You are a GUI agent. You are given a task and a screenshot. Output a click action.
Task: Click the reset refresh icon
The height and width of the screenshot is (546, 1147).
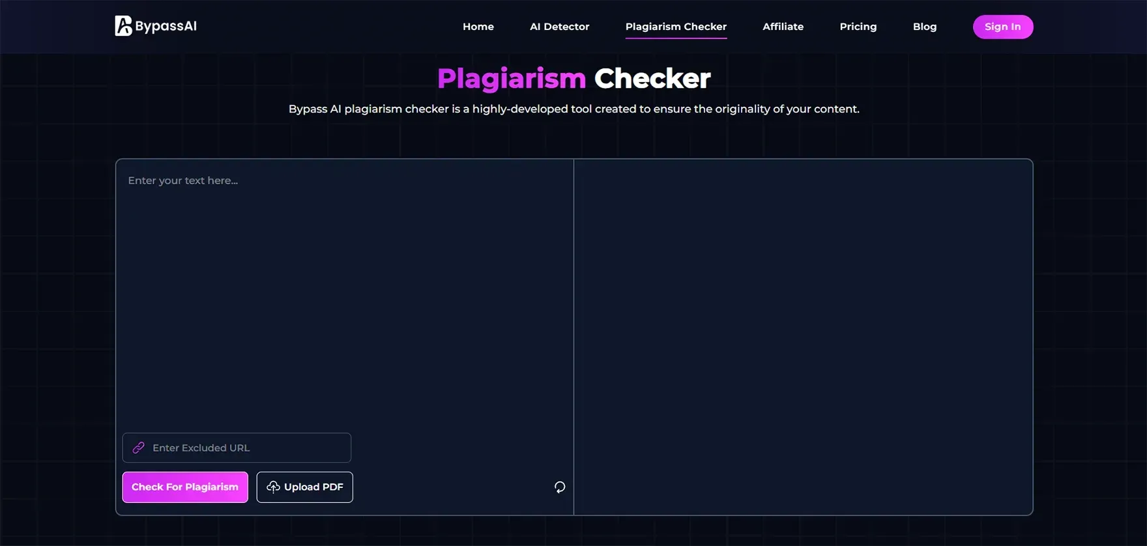coord(560,487)
